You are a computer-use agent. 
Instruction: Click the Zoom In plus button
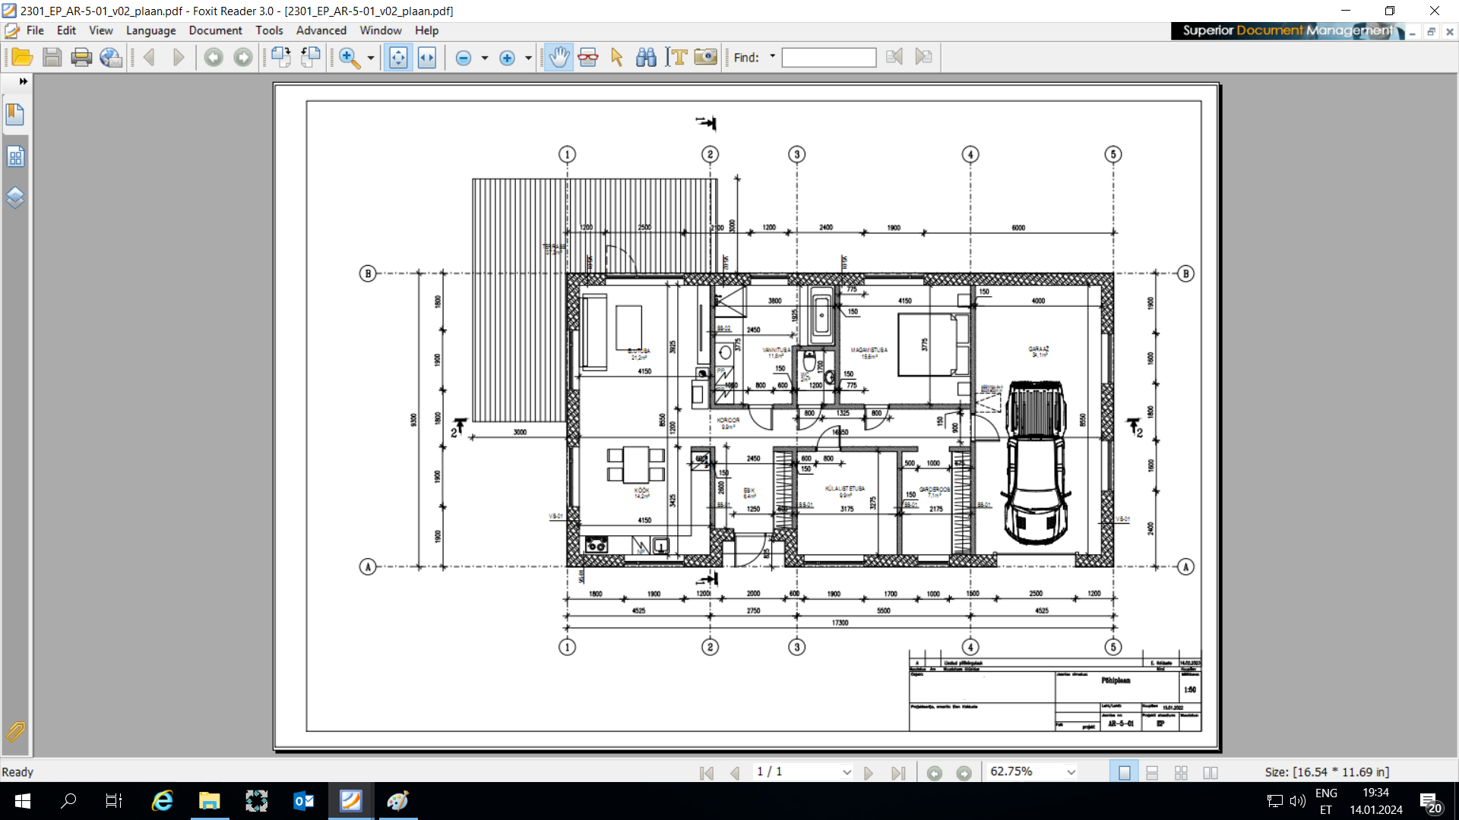(507, 58)
